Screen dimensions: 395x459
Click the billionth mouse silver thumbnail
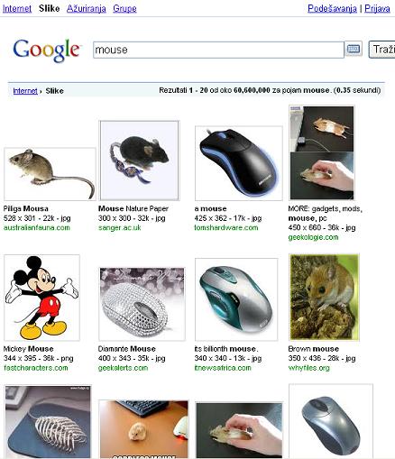[236, 299]
